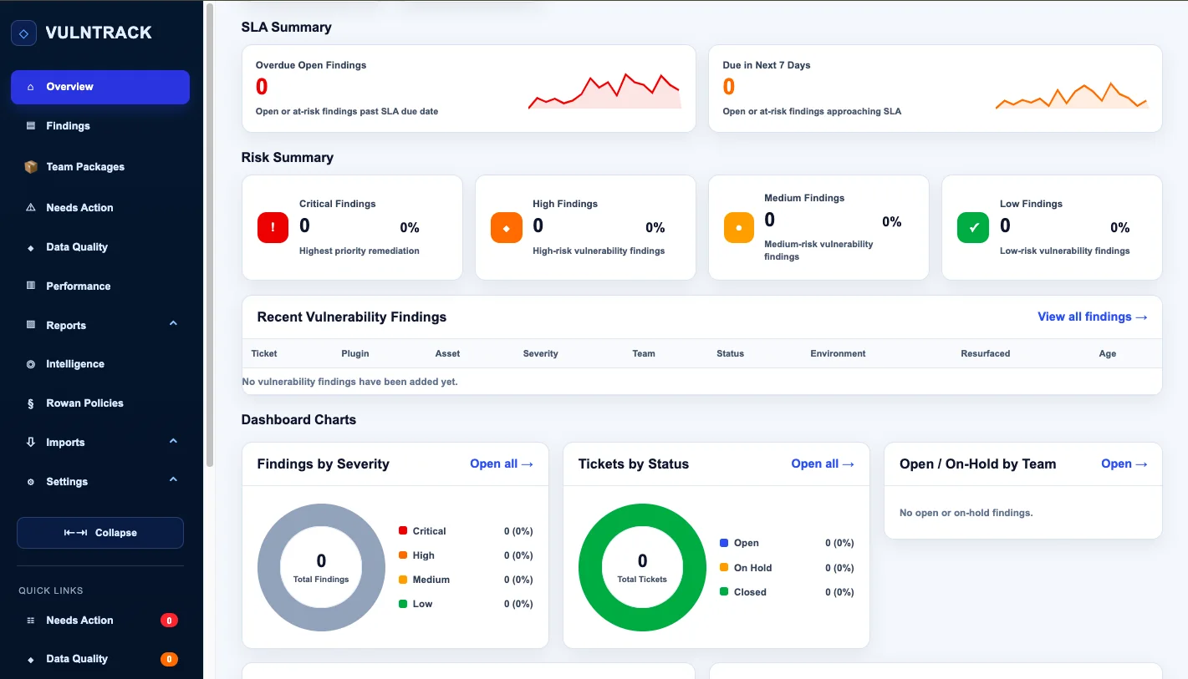Click the Reports icon in sidebar
Screen dimensions: 1188x679
click(31, 325)
